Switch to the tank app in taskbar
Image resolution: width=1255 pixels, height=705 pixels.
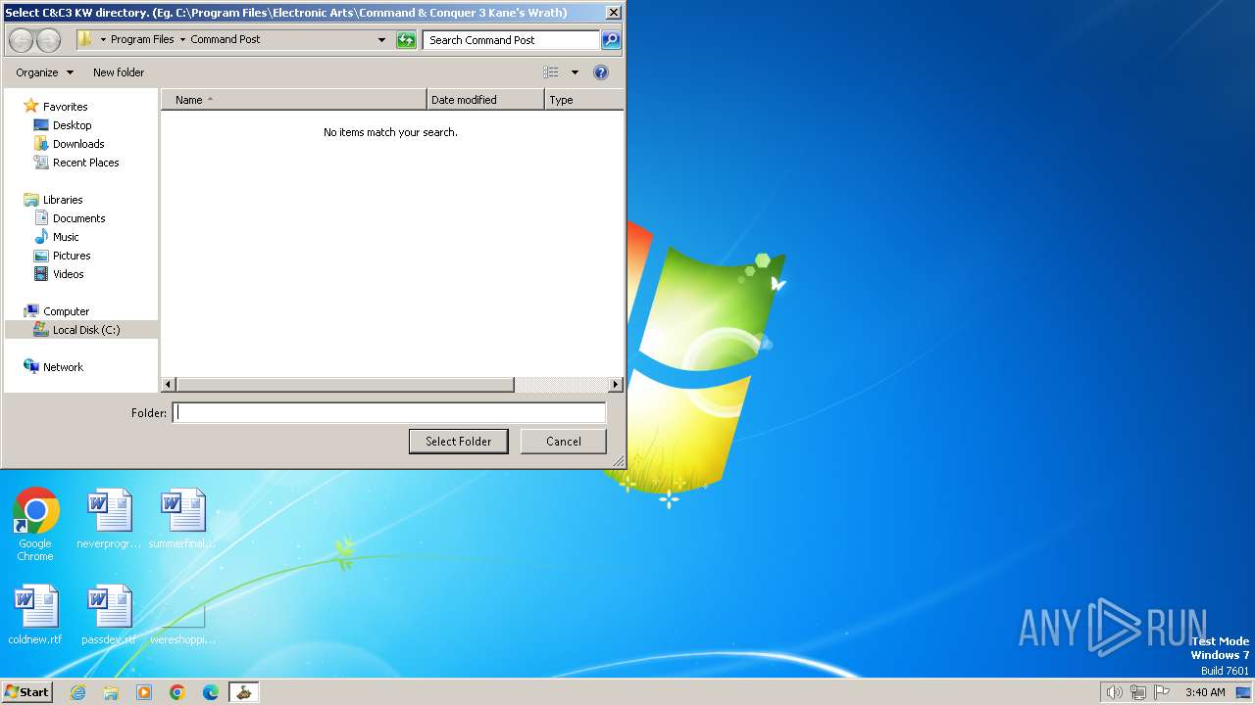pyautogui.click(x=243, y=692)
